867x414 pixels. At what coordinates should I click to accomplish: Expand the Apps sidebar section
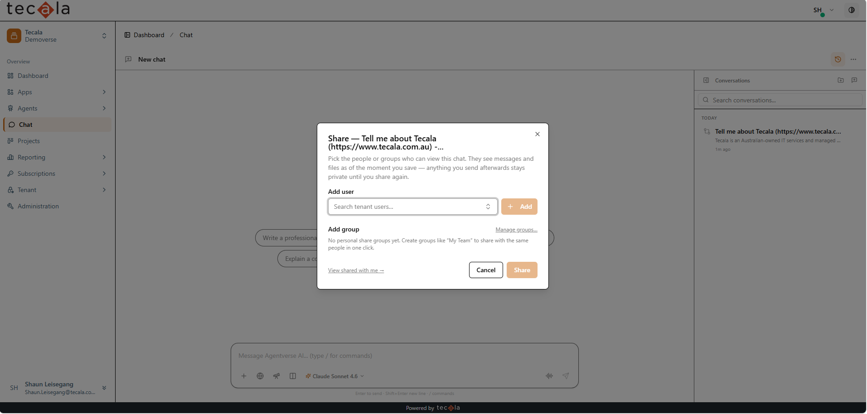coord(58,92)
